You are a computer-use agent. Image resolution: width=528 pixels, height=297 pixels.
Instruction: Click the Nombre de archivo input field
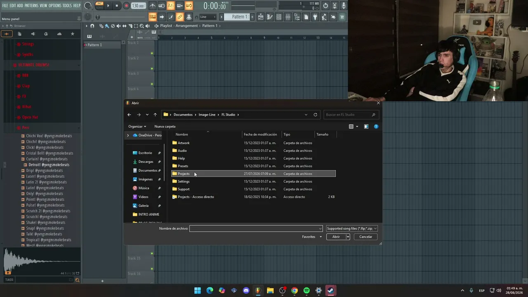(x=256, y=229)
